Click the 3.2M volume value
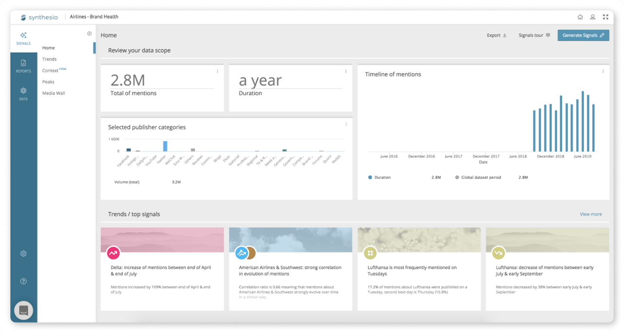The image size is (624, 333). pos(176,182)
